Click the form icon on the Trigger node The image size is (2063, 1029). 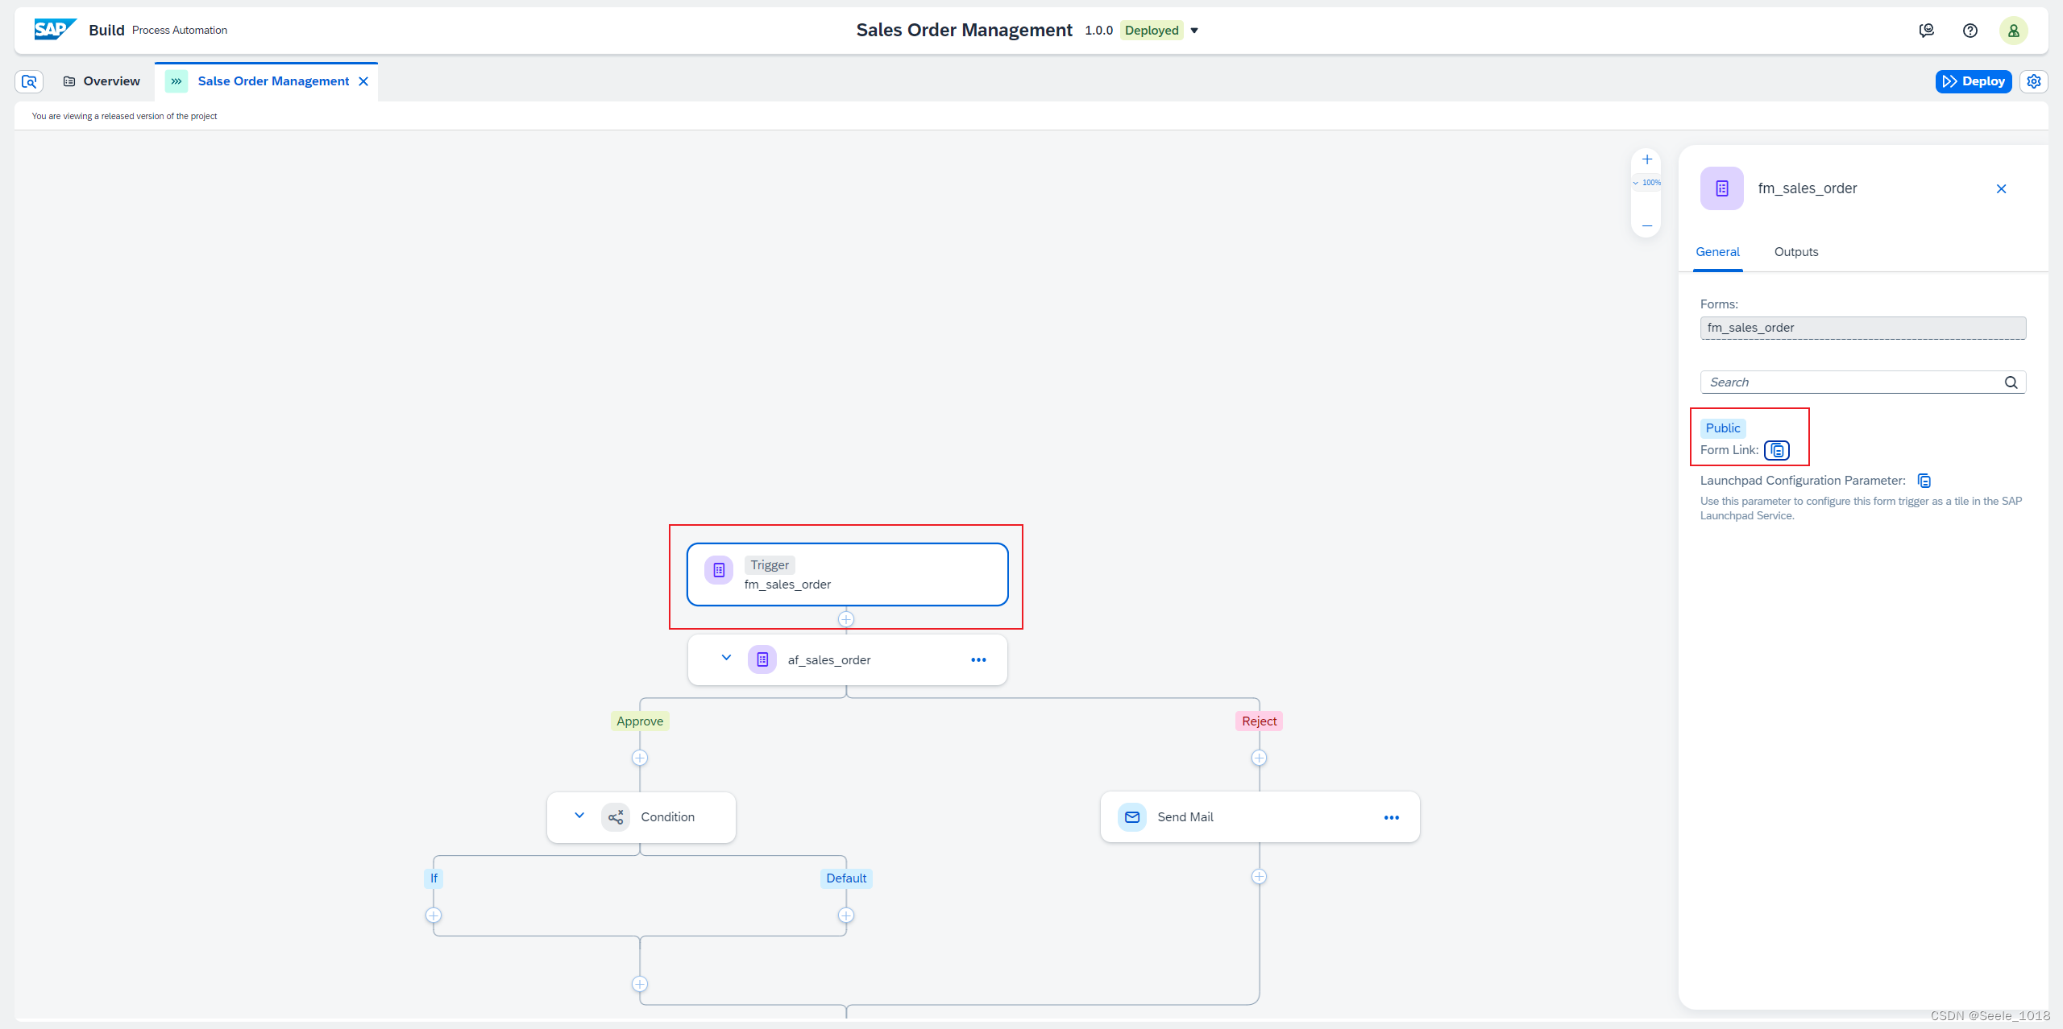(719, 570)
